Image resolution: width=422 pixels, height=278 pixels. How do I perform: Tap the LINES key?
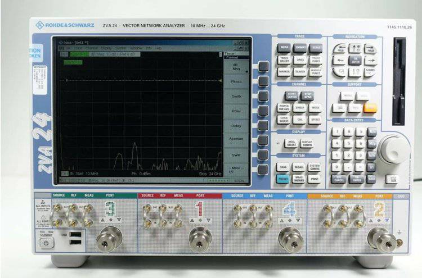[x=300, y=60]
